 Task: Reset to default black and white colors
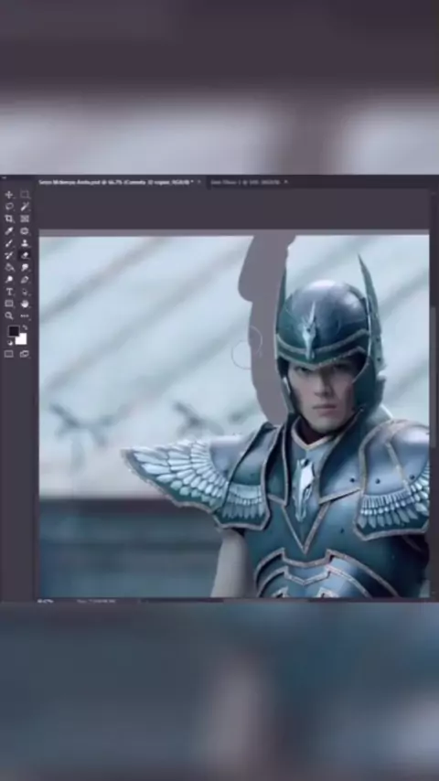[x=9, y=343]
